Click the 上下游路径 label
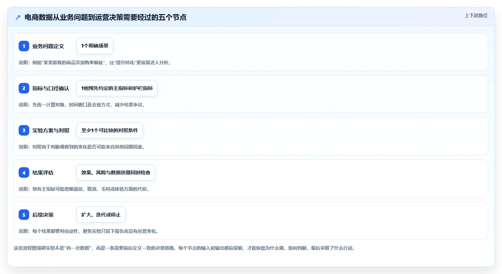502x274 pixels. 476,15
